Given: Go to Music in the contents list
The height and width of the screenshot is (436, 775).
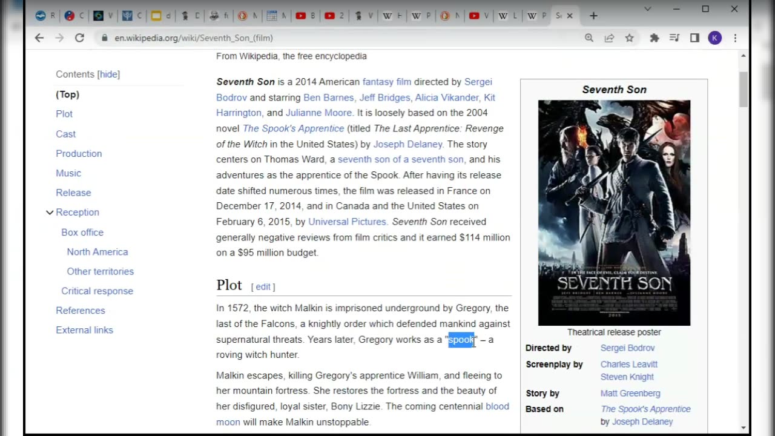Looking at the screenshot, I should tap(68, 173).
